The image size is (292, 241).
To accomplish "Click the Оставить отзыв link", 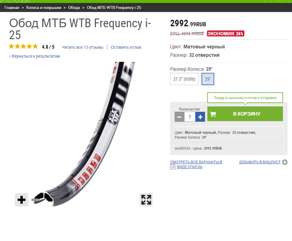I will (x=126, y=47).
